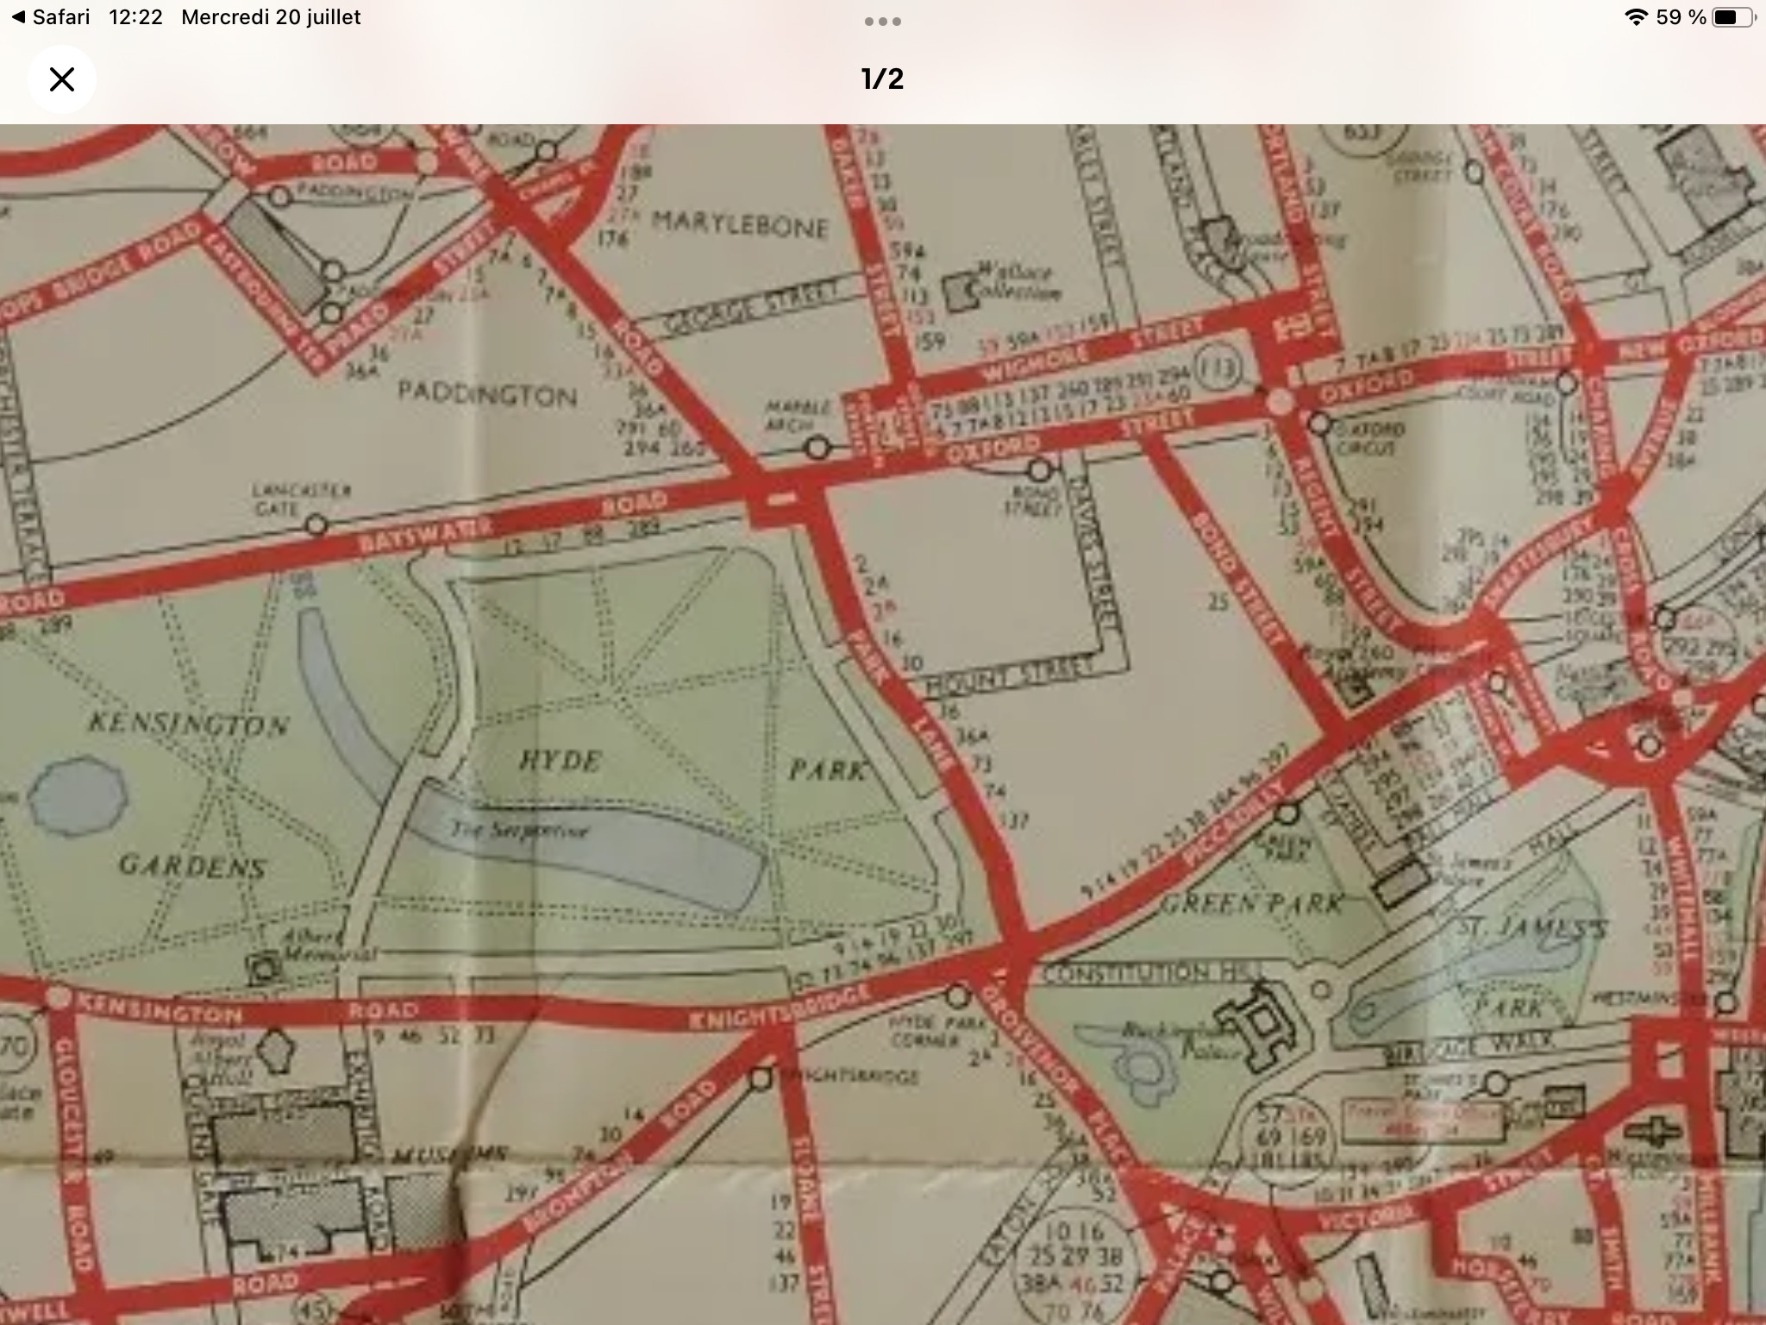1766x1325 pixels.
Task: Tap the 12:22 clock in the status bar
Action: coord(135,17)
